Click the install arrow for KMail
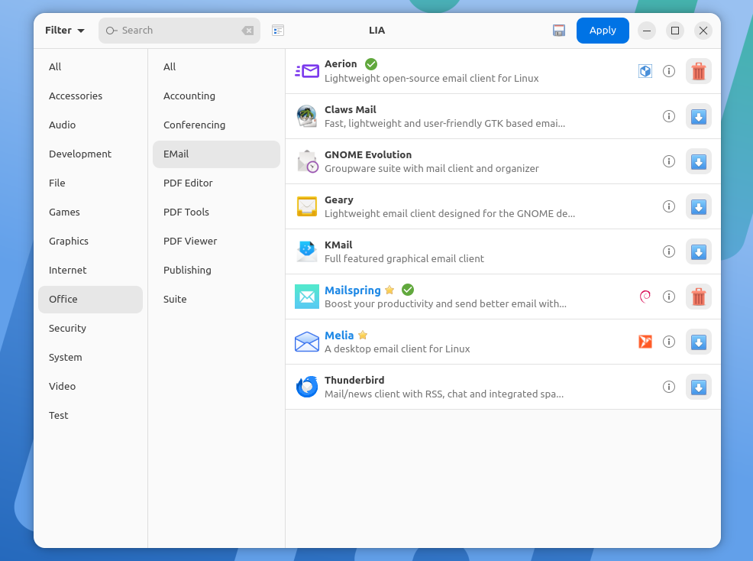Screen dimensions: 753x561 (698, 252)
